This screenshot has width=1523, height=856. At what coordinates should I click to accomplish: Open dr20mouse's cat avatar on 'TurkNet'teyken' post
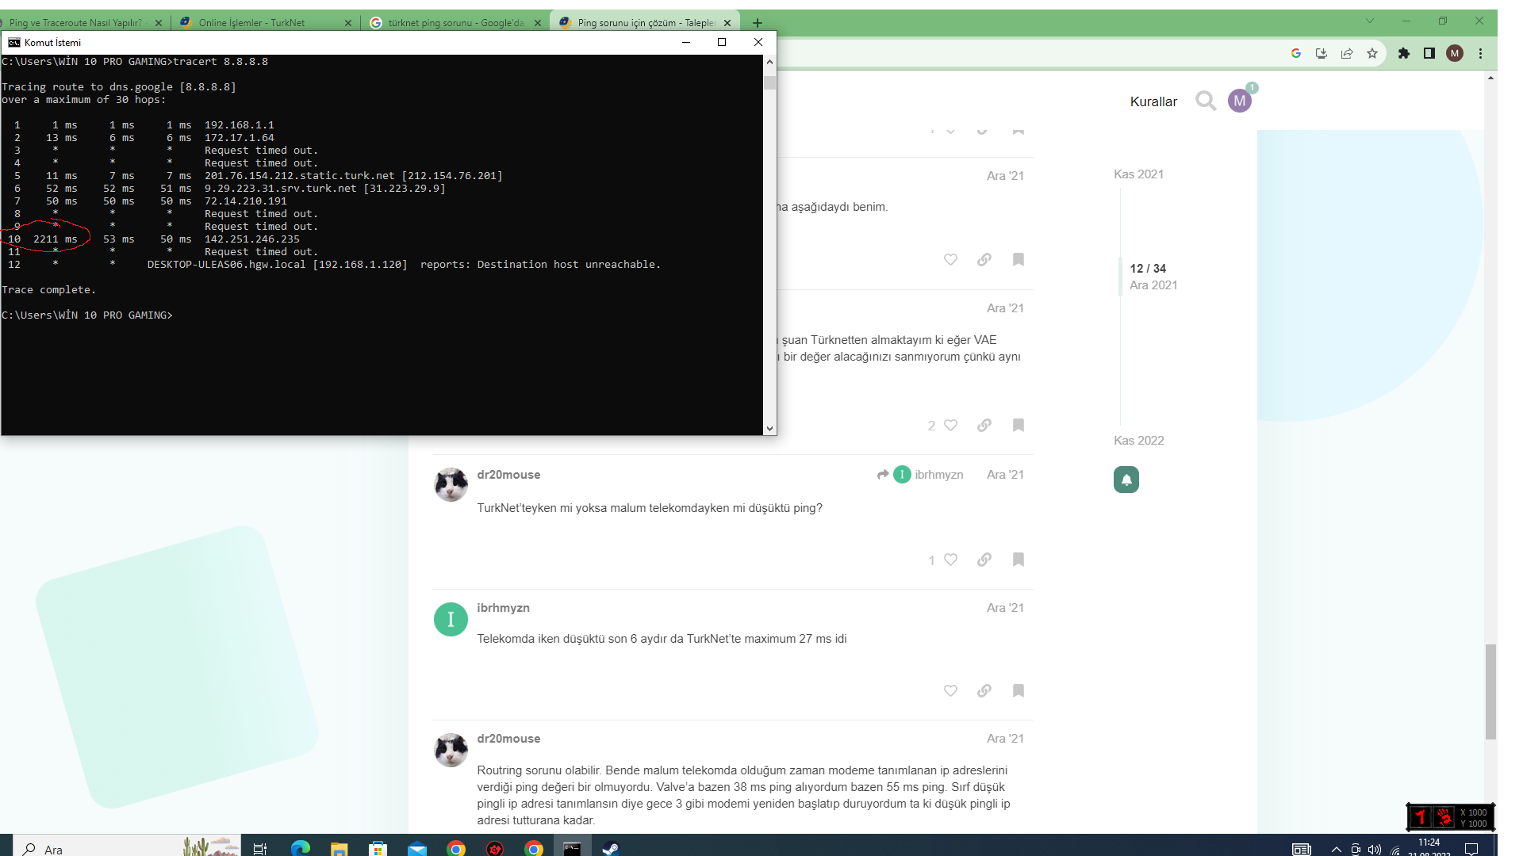[451, 484]
